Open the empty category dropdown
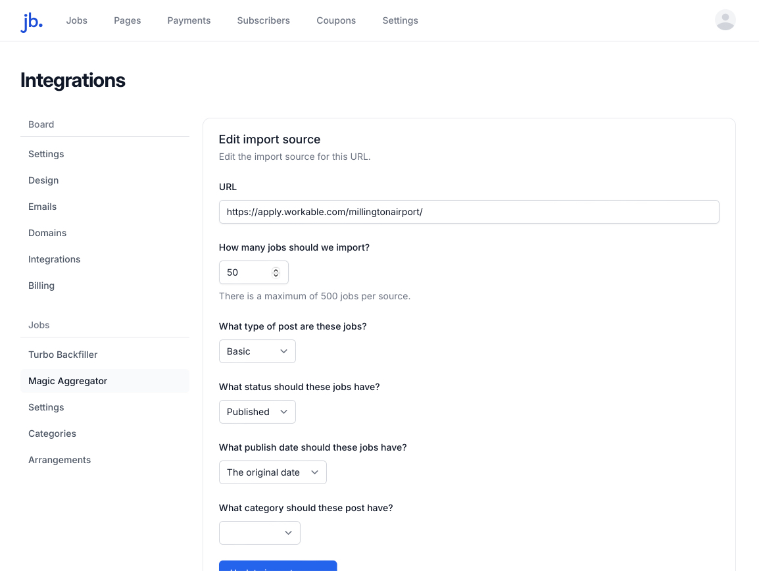Viewport: 759px width, 571px height. [259, 533]
